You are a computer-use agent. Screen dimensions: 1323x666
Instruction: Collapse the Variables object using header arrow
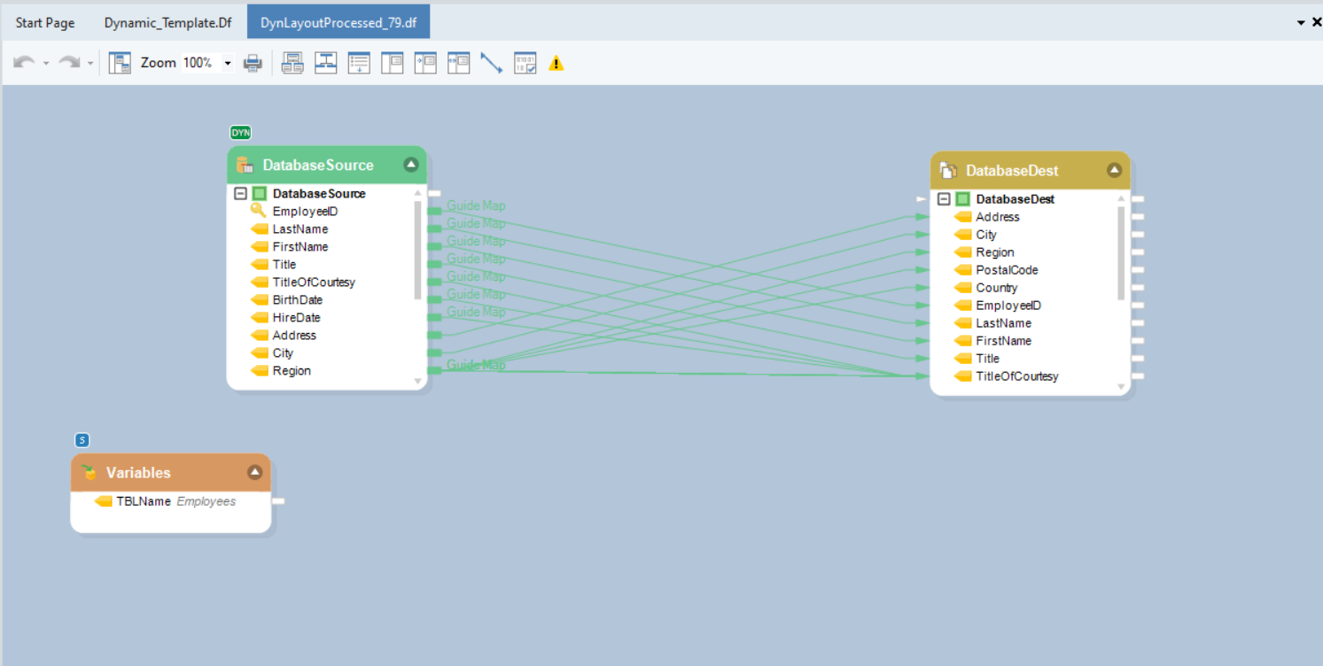click(255, 472)
